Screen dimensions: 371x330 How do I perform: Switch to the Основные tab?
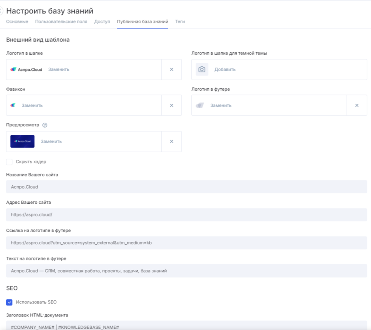(x=17, y=22)
